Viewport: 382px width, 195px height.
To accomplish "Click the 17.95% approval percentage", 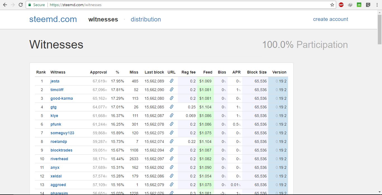I will coord(117,81).
